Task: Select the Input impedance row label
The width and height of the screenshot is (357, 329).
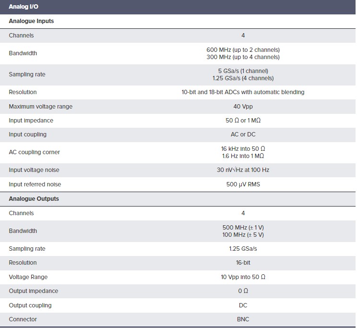Action: (x=31, y=120)
